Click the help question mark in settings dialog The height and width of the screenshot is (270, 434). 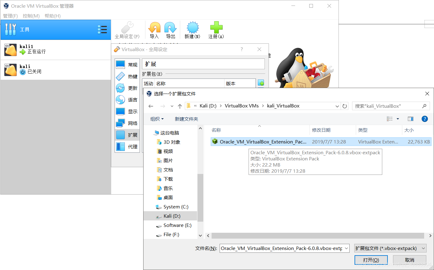[242, 49]
